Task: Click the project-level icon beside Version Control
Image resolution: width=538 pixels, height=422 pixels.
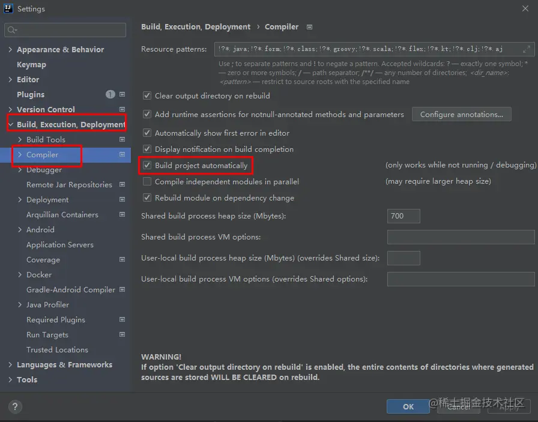Action: (x=122, y=109)
